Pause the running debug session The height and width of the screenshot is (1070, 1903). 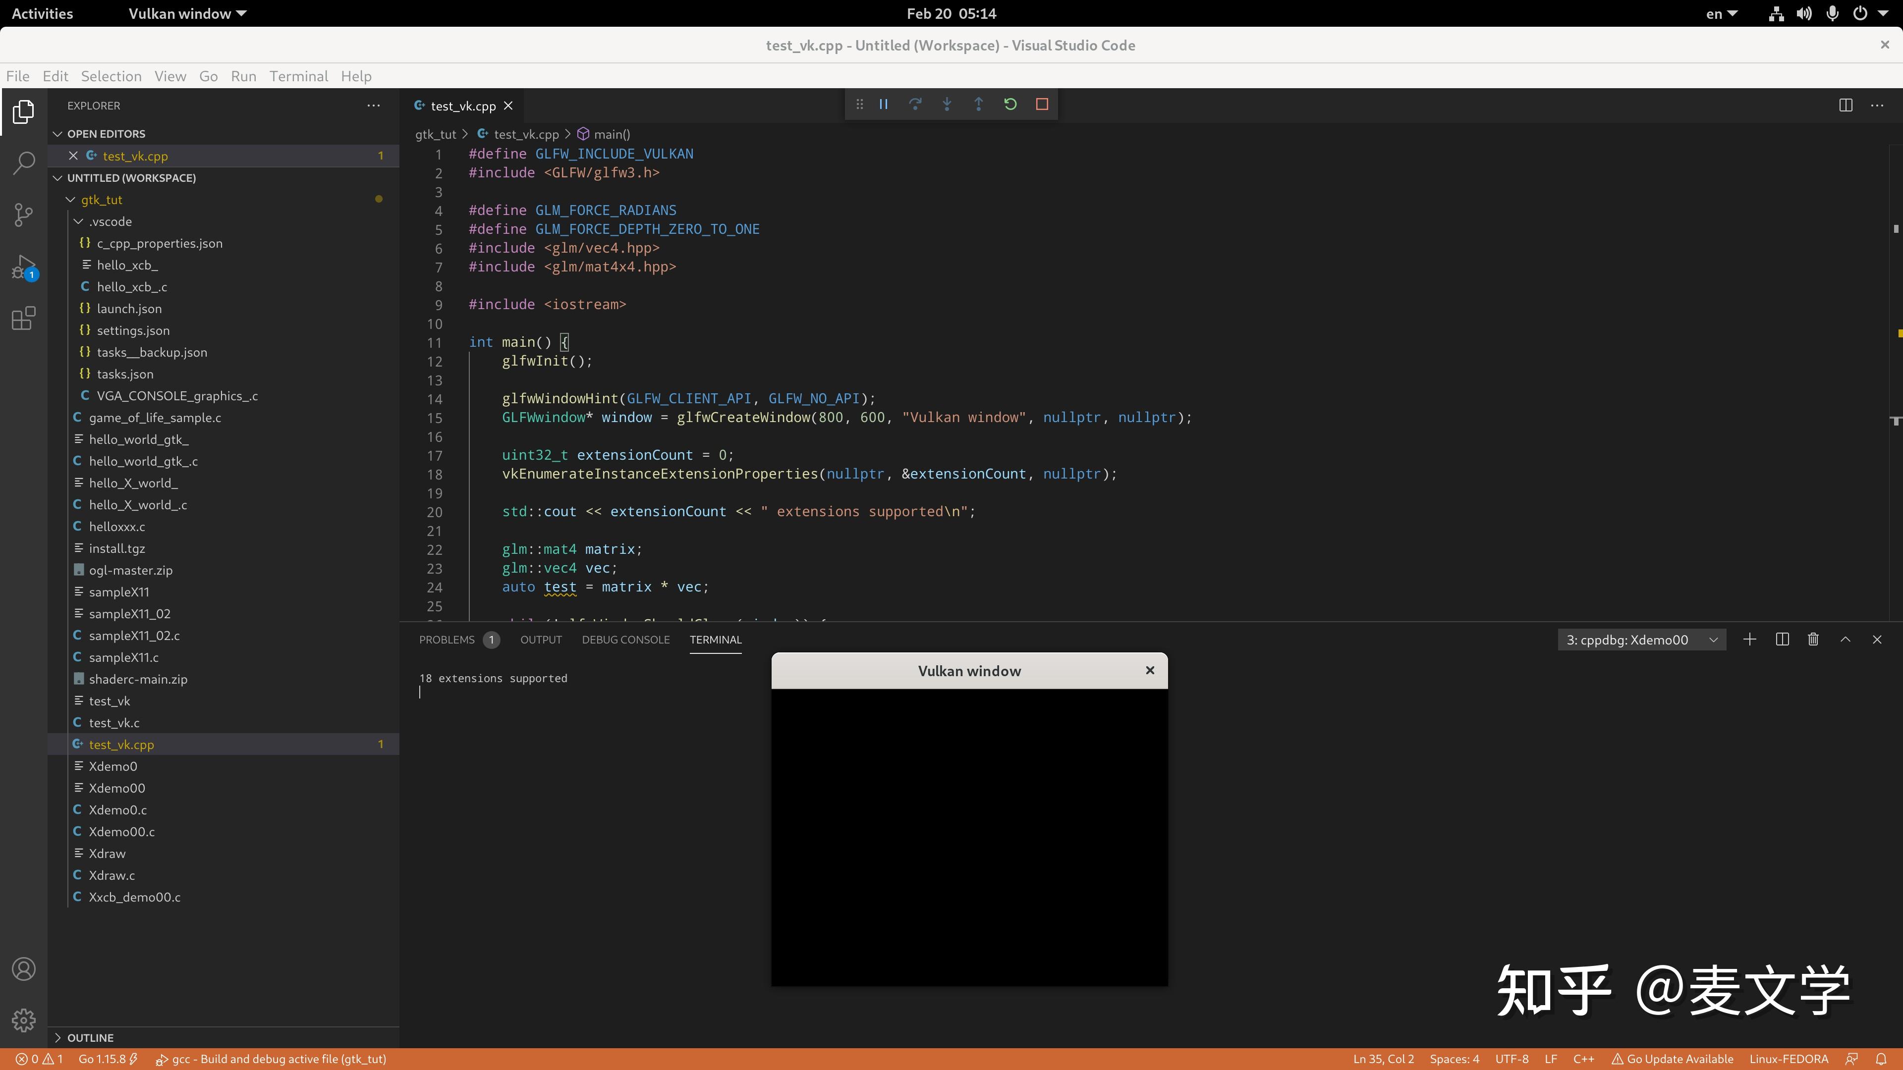click(x=884, y=104)
